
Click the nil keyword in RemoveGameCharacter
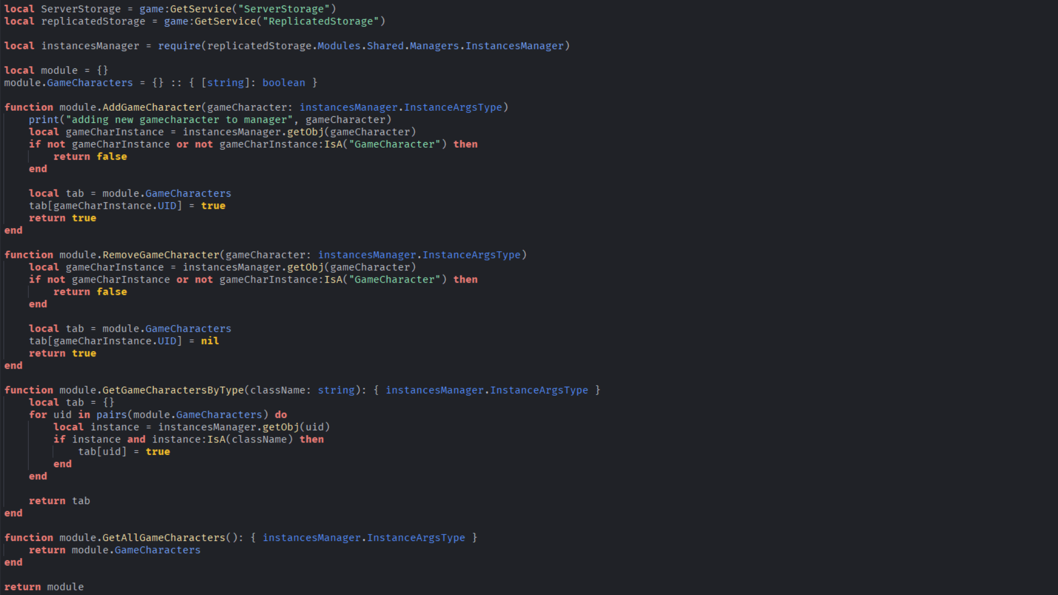pos(209,341)
